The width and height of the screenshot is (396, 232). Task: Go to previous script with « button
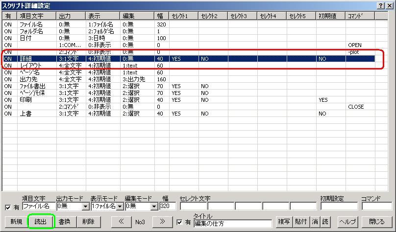coord(121,222)
